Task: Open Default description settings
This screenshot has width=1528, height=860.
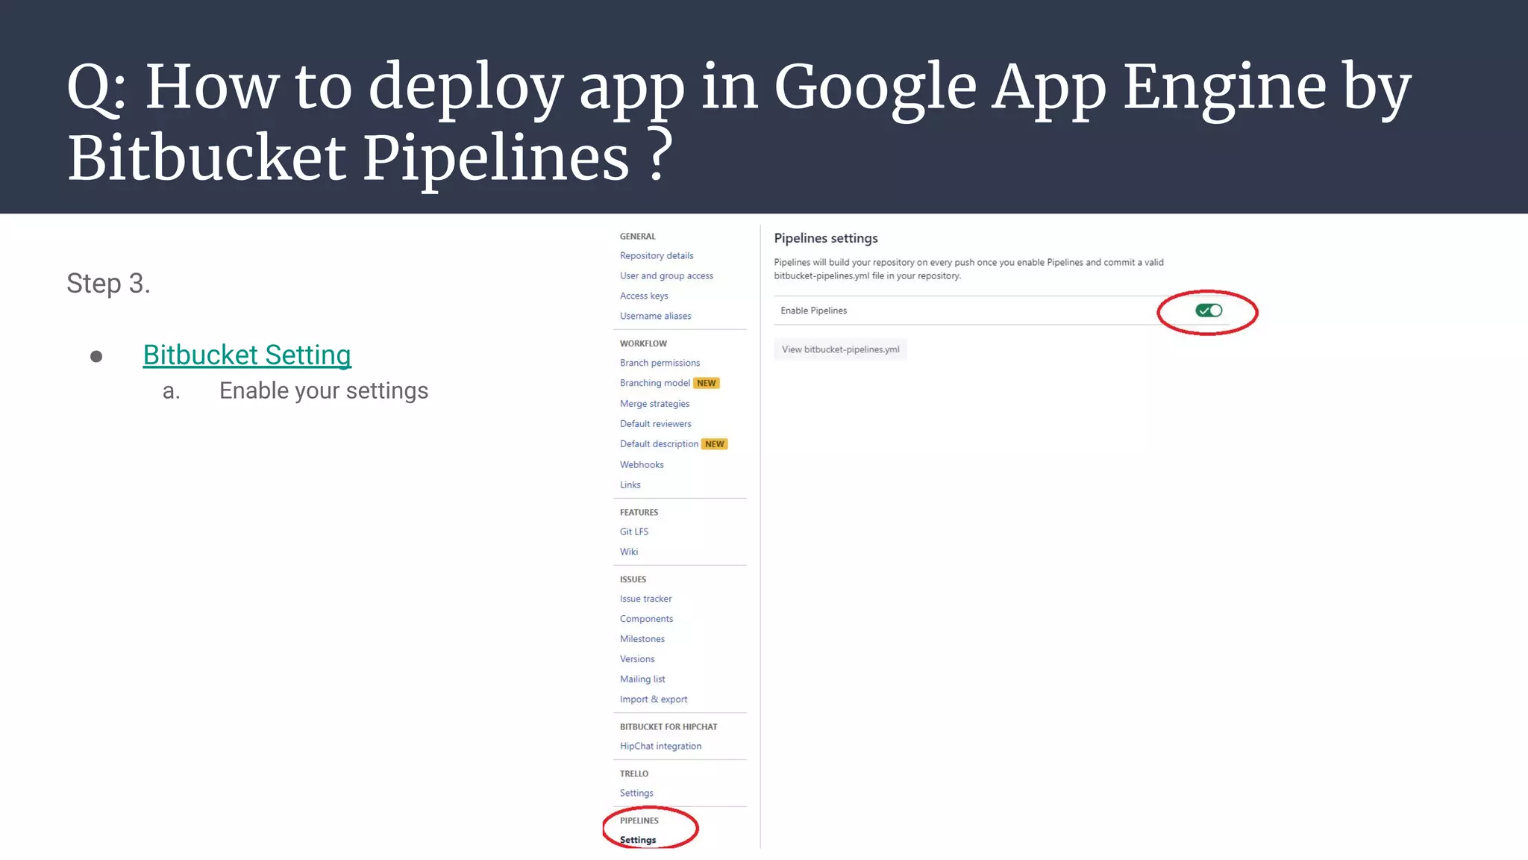Action: [x=659, y=444]
